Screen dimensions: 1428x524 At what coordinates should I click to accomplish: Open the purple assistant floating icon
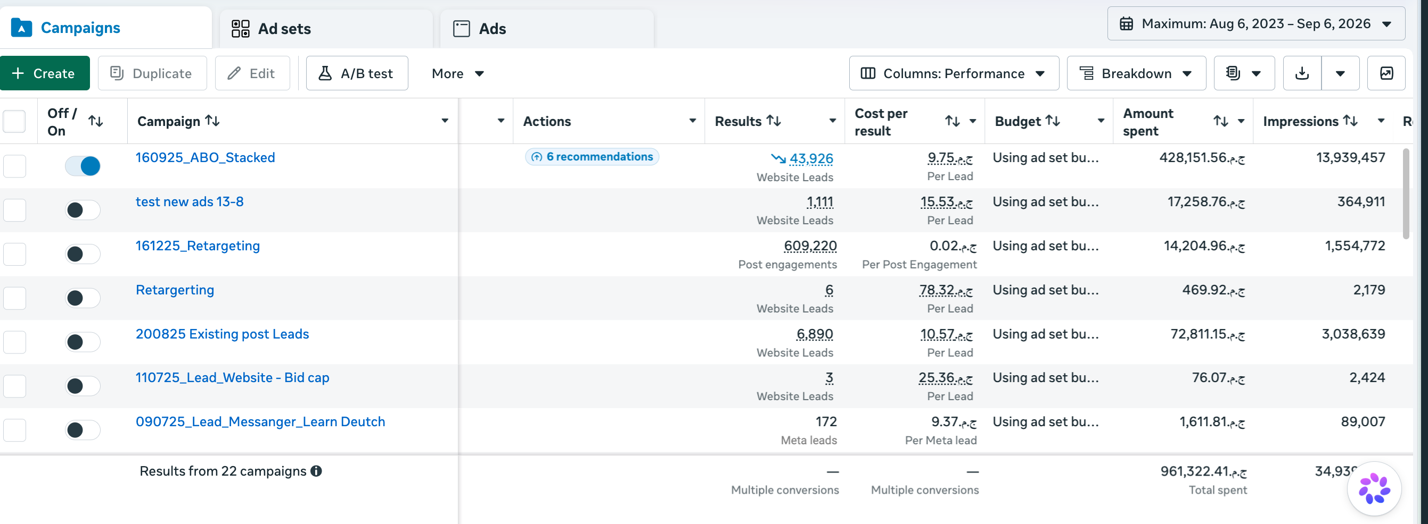[x=1374, y=488]
